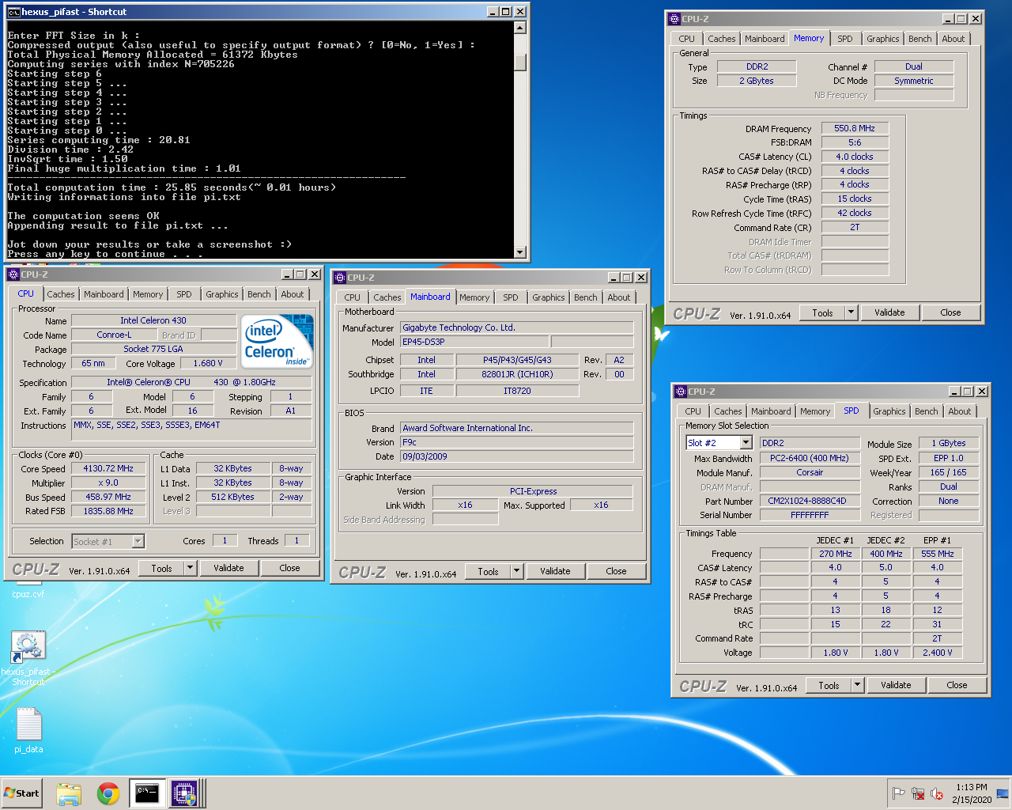Click Max Bandwidth PC2-6400 (400 MHz) field
The width and height of the screenshot is (1012, 810).
tap(810, 458)
